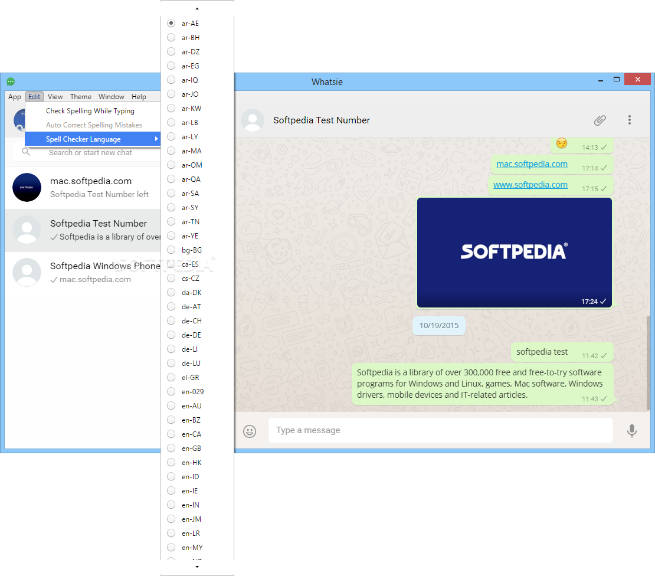Choose en-MY language option

click(197, 547)
